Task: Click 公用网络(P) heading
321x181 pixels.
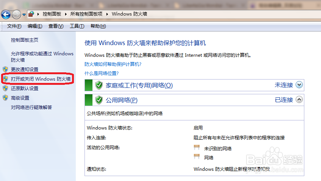Action: 122,100
